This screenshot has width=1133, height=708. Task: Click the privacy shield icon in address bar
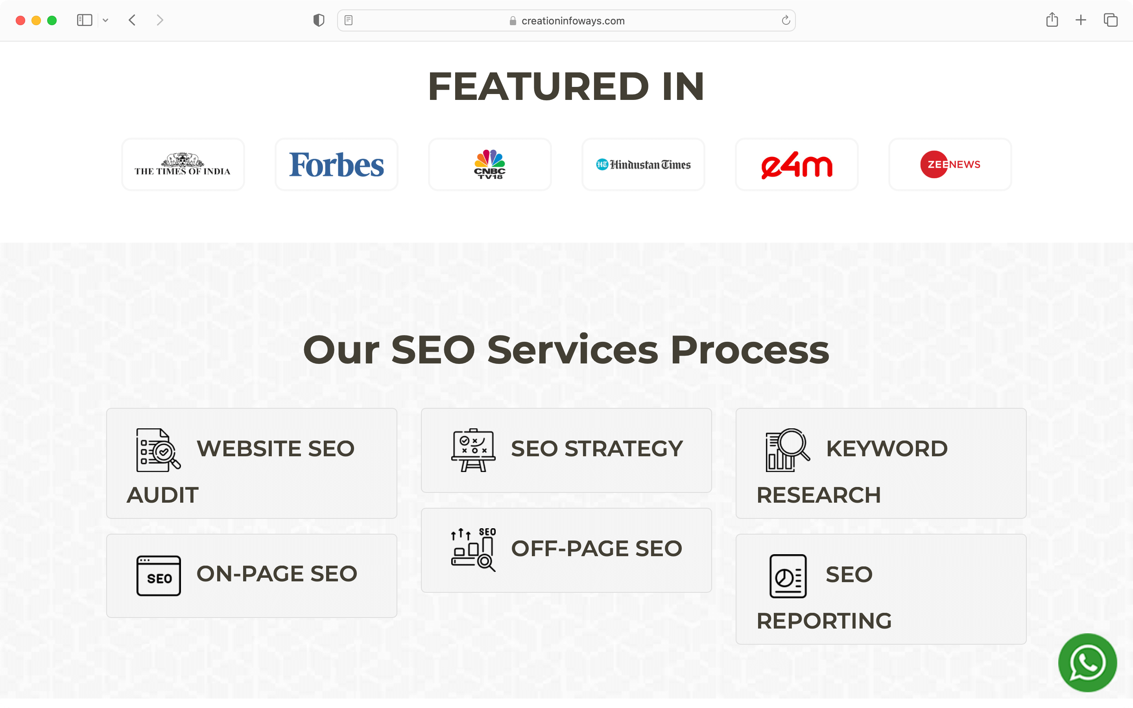tap(318, 20)
